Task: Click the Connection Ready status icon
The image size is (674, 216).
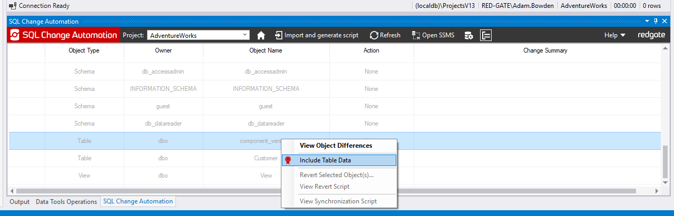Action: (x=13, y=6)
